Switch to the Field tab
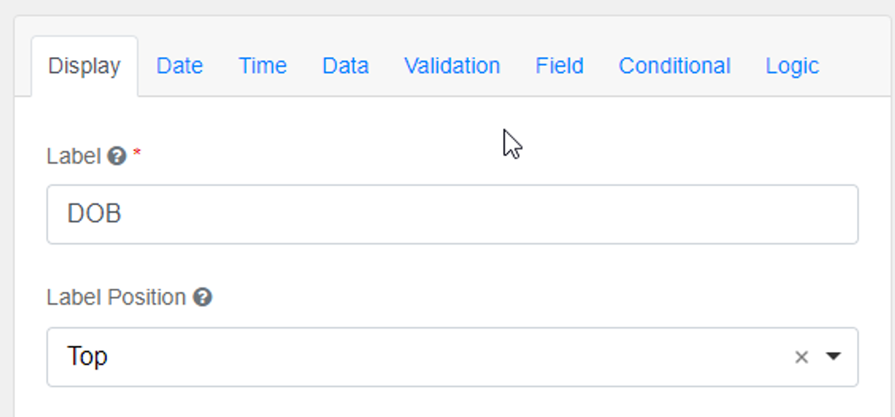This screenshot has height=417, width=895. coord(559,66)
